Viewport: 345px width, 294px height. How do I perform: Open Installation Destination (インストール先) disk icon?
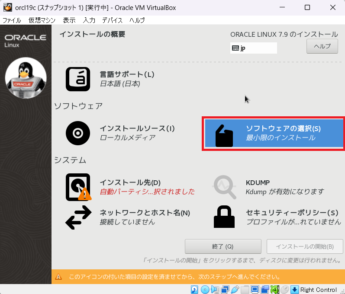(x=78, y=187)
